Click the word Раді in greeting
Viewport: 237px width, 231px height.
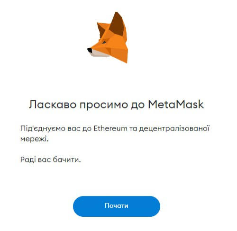pyautogui.click(x=28, y=160)
